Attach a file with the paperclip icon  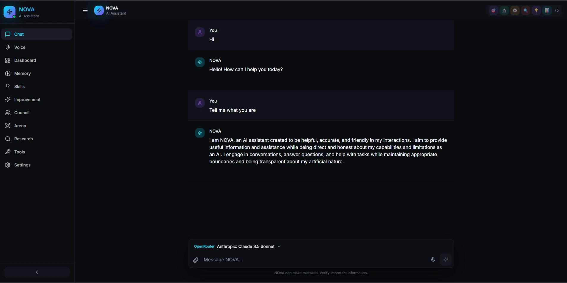click(x=196, y=260)
